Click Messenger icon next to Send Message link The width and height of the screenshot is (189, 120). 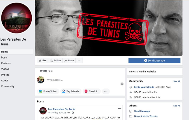(131, 111)
